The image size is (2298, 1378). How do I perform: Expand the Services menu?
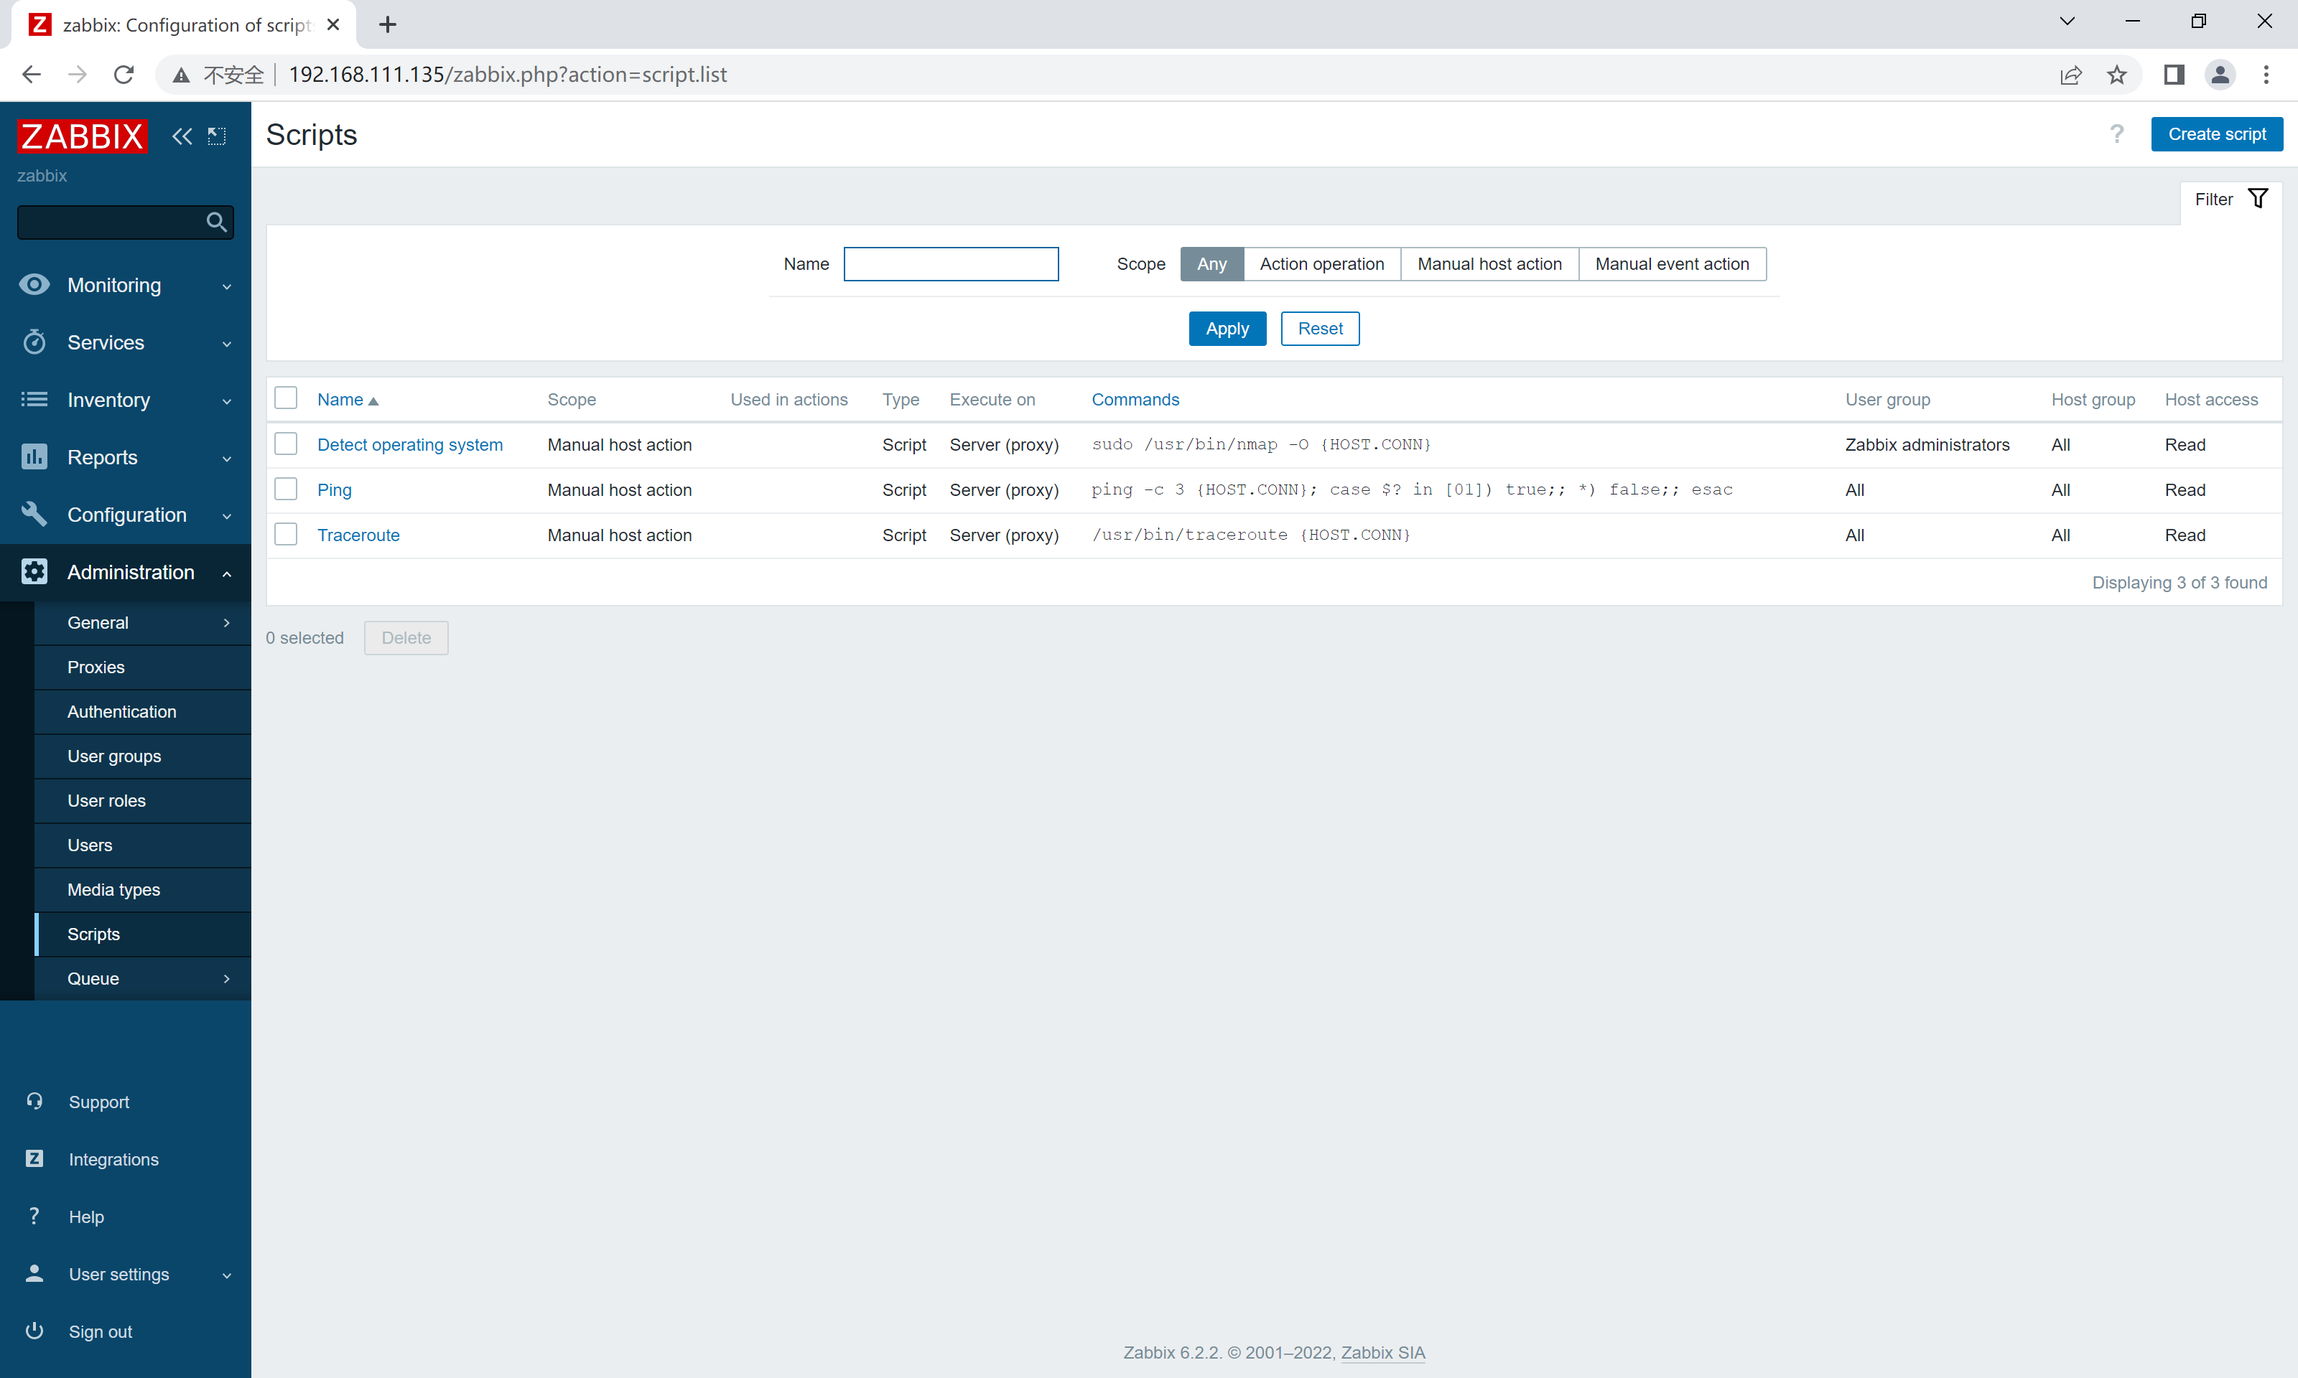(x=126, y=342)
